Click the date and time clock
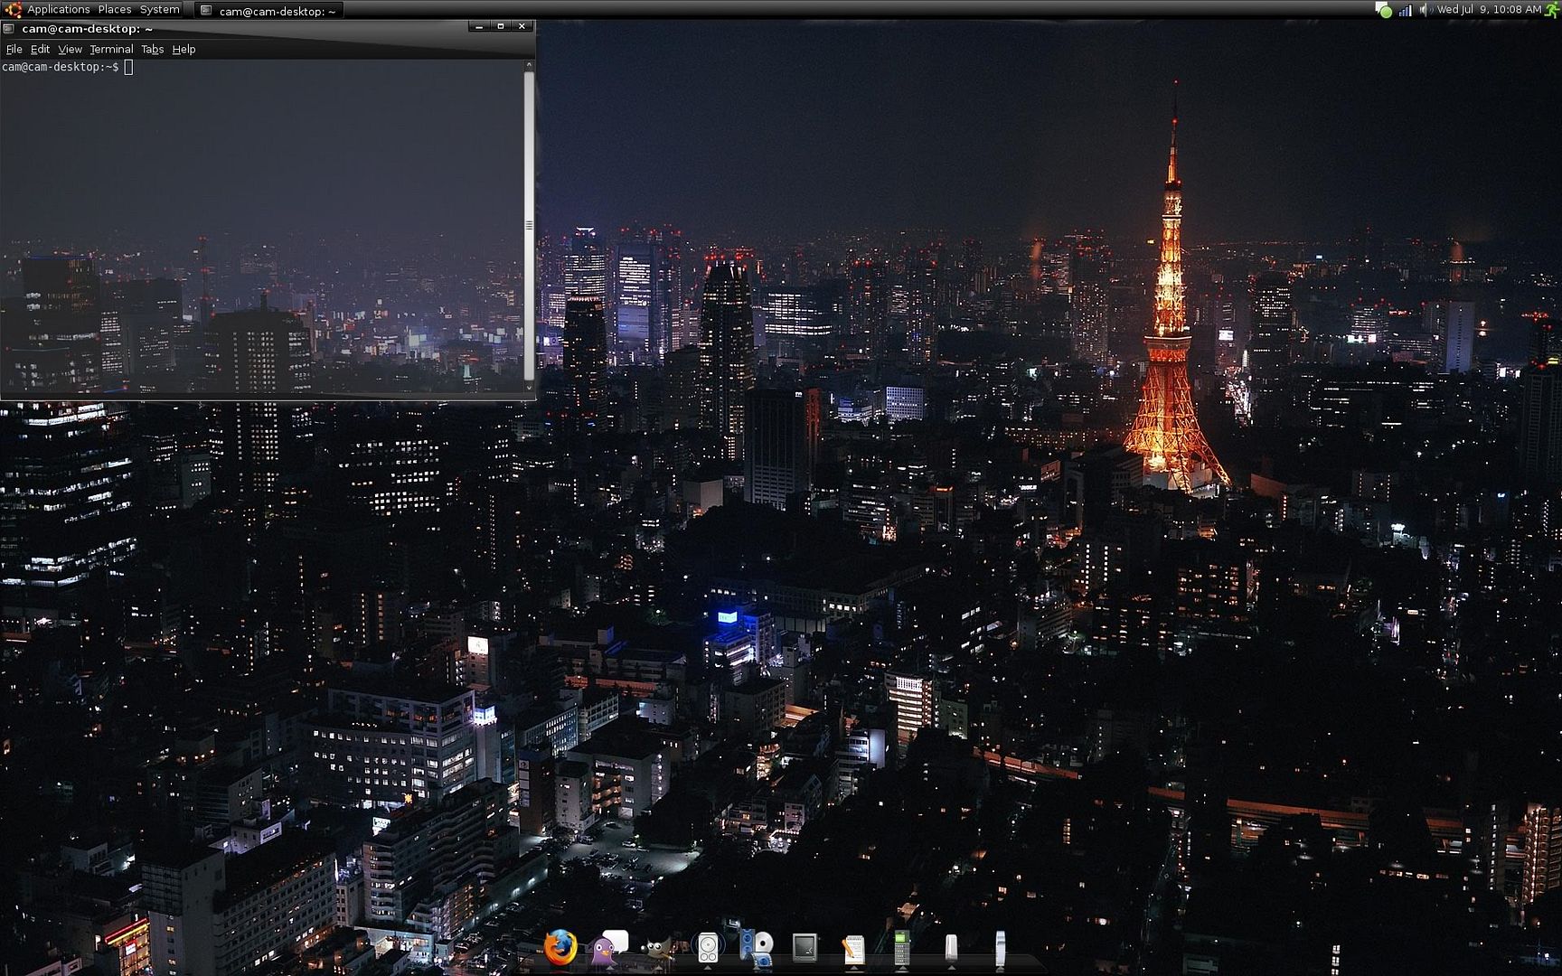The image size is (1562, 976). [x=1489, y=9]
